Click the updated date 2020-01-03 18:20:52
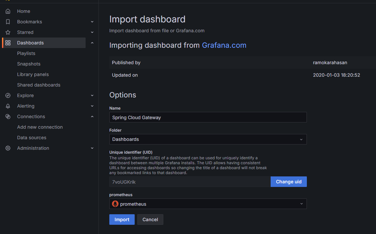The height and width of the screenshot is (234, 376). coord(336,75)
